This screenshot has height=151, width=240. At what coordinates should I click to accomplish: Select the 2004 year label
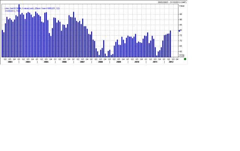pos(28,62)
